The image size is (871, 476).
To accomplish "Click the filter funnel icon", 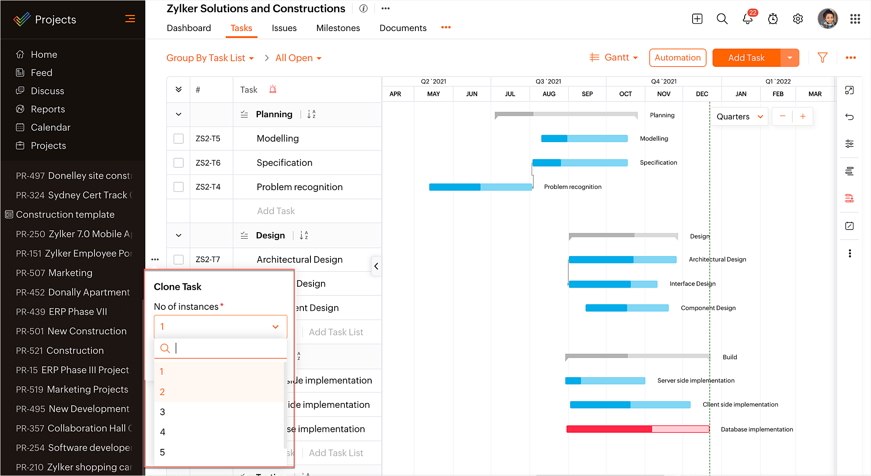I will (x=822, y=58).
